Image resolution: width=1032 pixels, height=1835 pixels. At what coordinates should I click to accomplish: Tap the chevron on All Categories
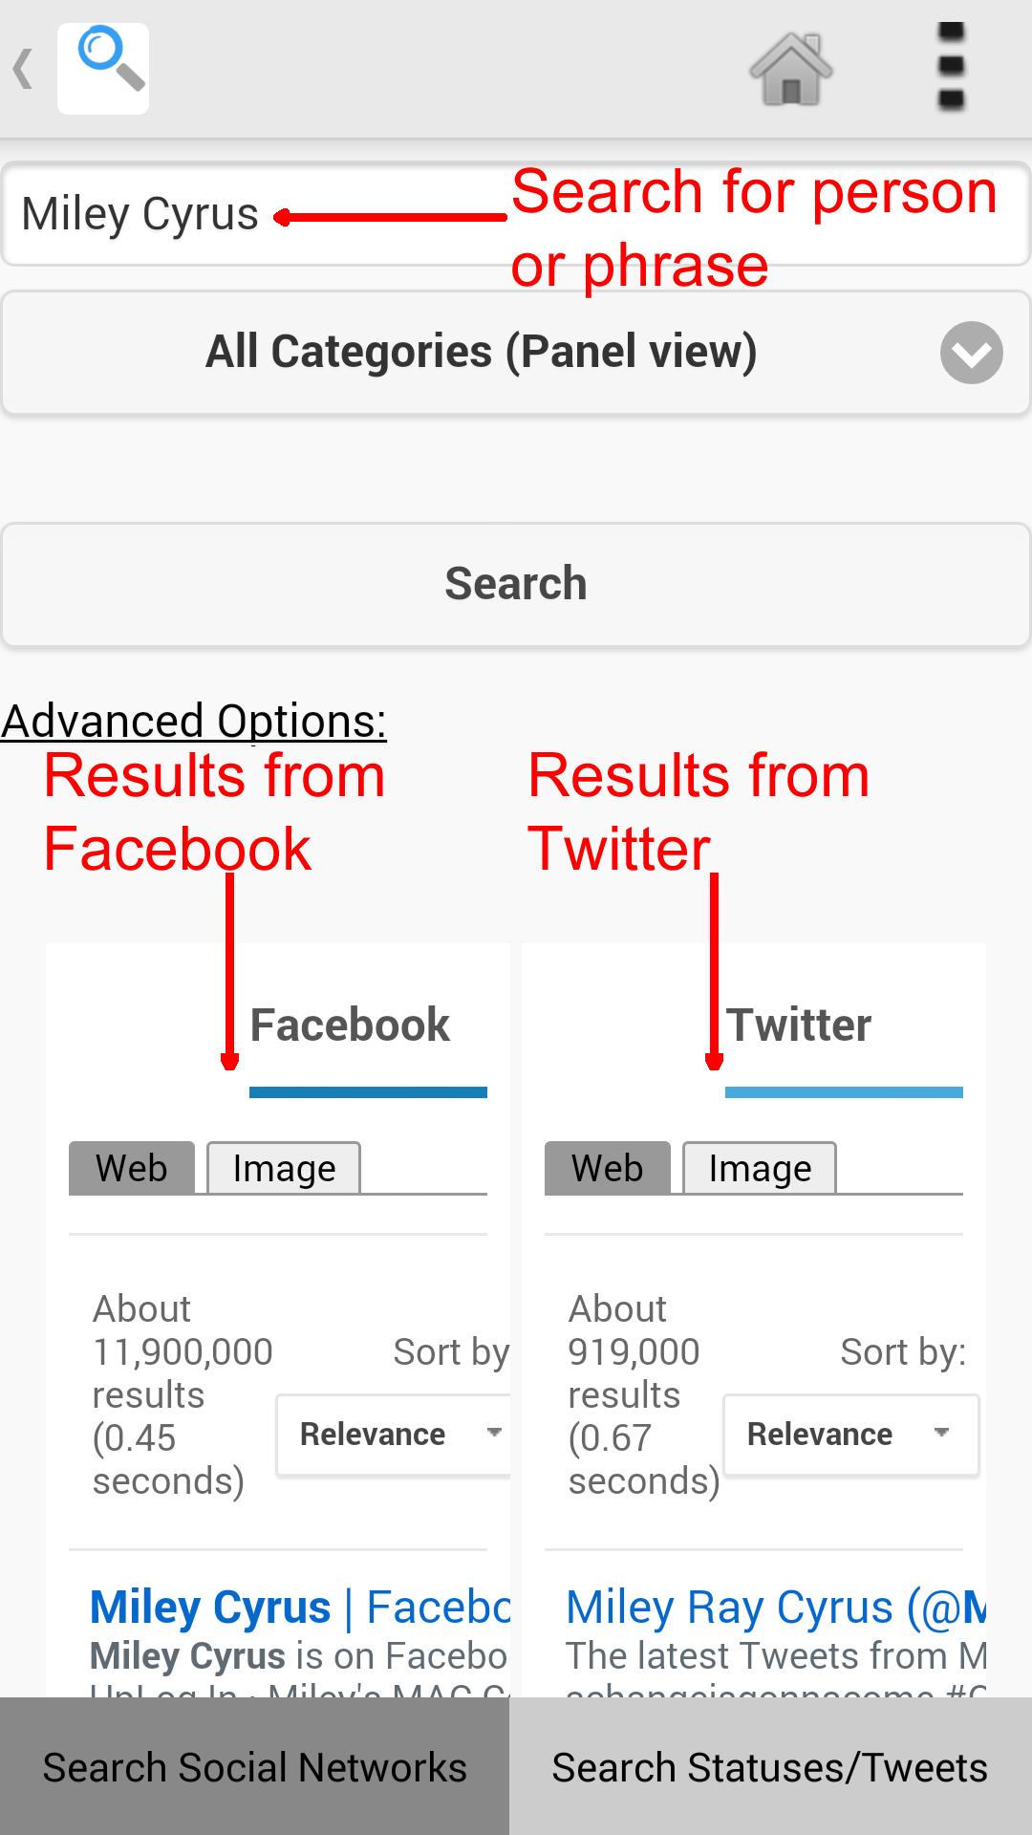pyautogui.click(x=972, y=353)
